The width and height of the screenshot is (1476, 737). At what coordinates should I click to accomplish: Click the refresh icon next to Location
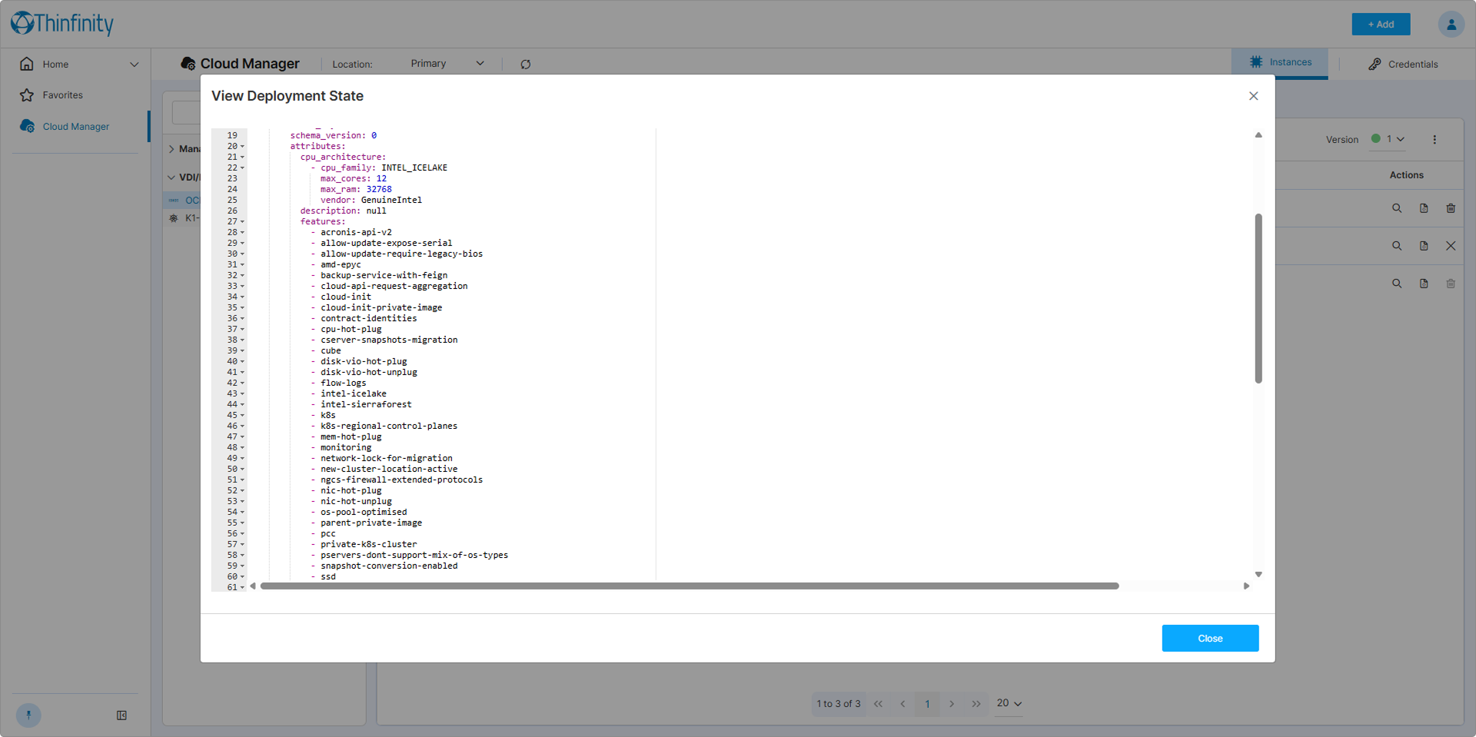point(526,65)
